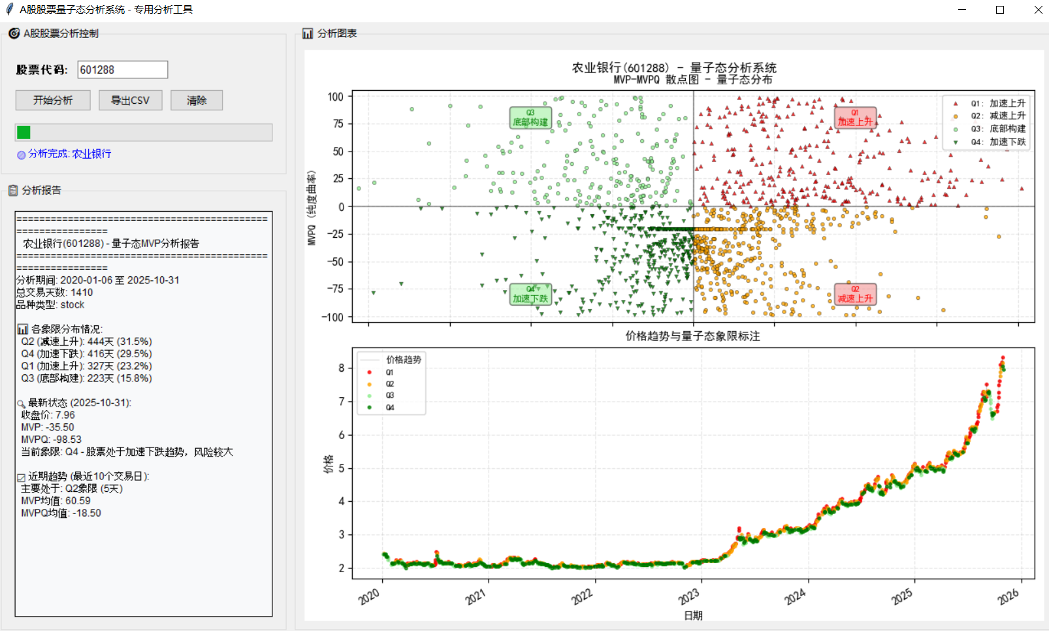Image resolution: width=1049 pixels, height=631 pixels.
Task: Click the 分析图表 bar chart icon
Action: [308, 33]
